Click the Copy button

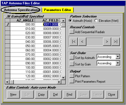click(41, 94)
